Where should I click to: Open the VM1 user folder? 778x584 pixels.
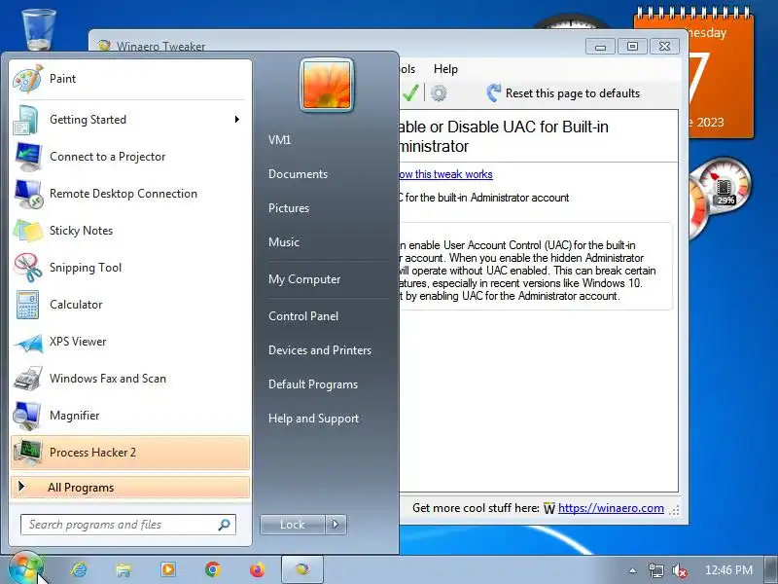click(280, 139)
